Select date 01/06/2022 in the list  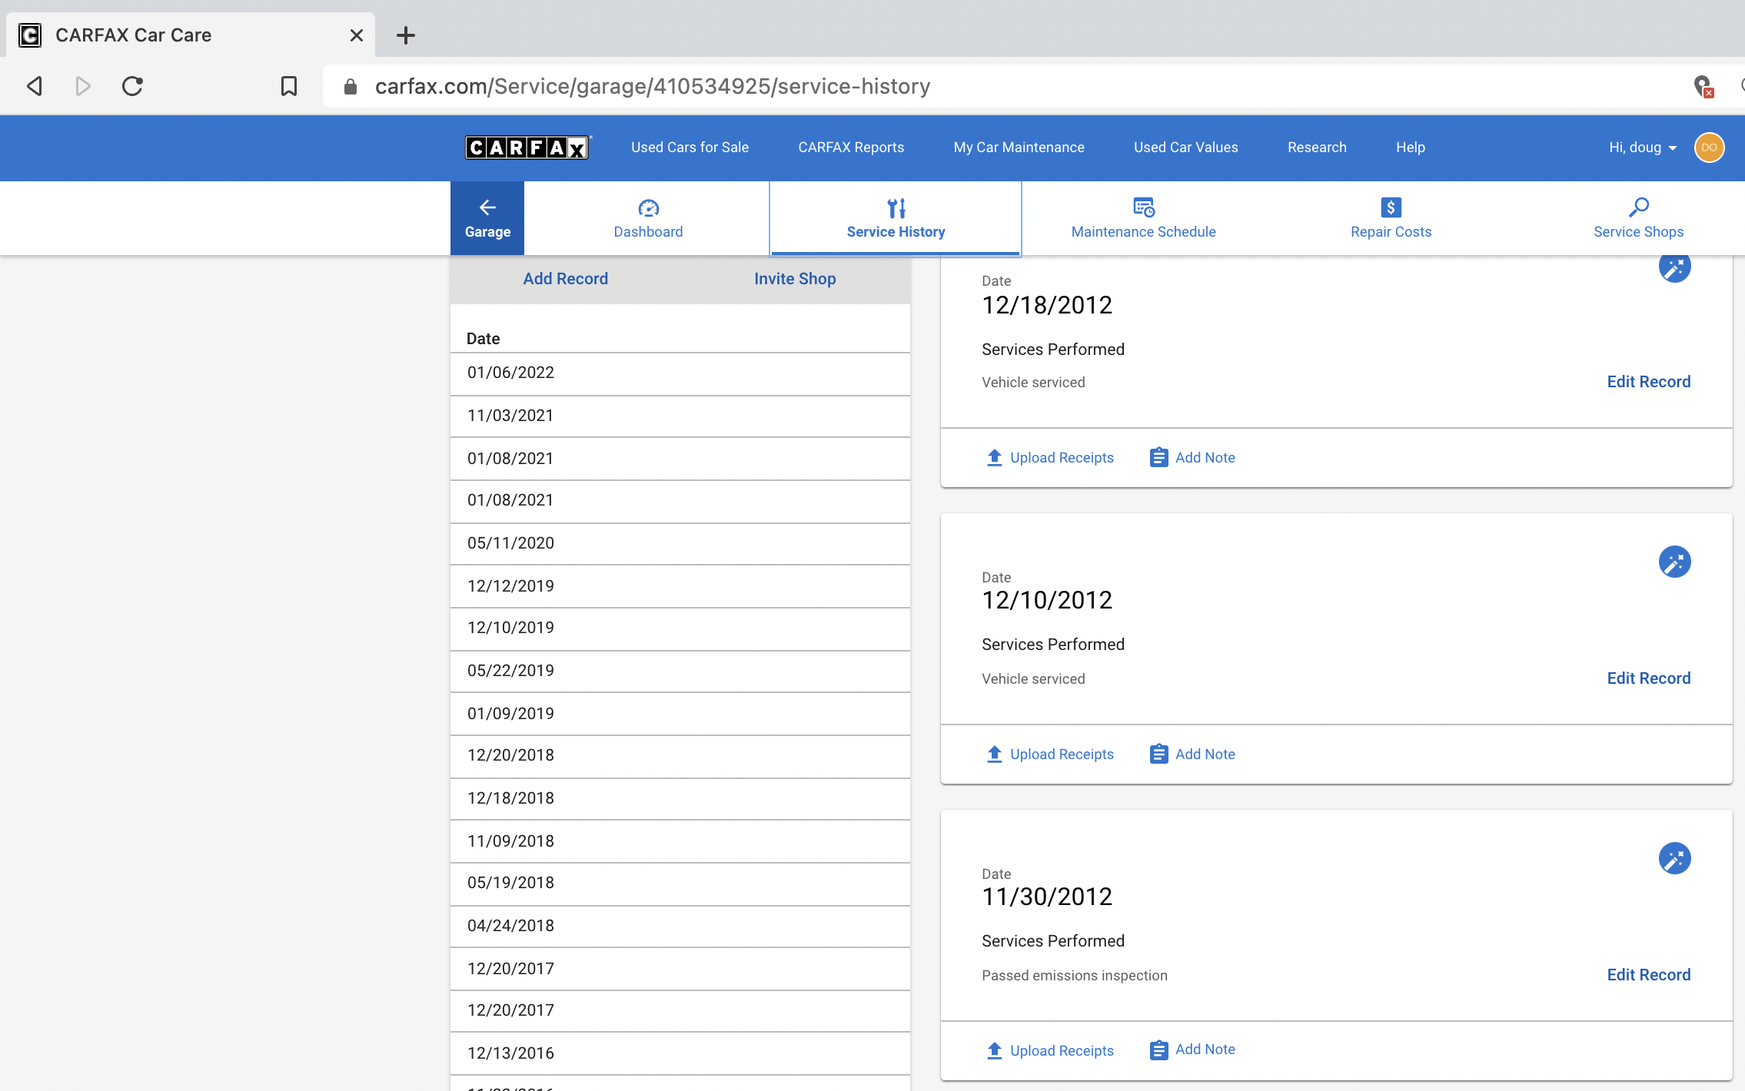tap(680, 373)
